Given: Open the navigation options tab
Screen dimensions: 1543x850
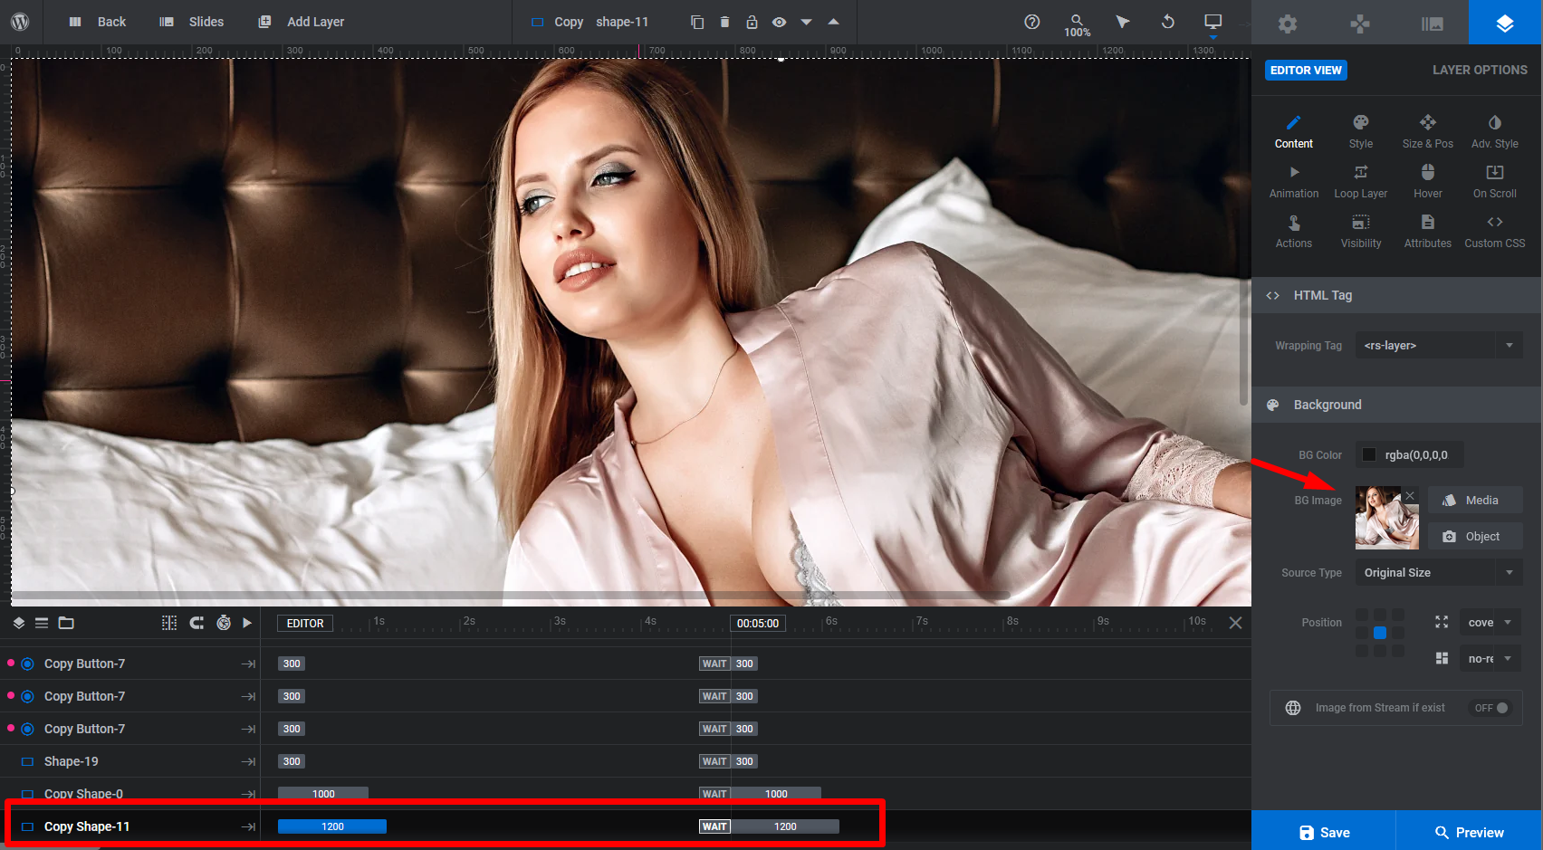Looking at the screenshot, I should (x=1360, y=24).
